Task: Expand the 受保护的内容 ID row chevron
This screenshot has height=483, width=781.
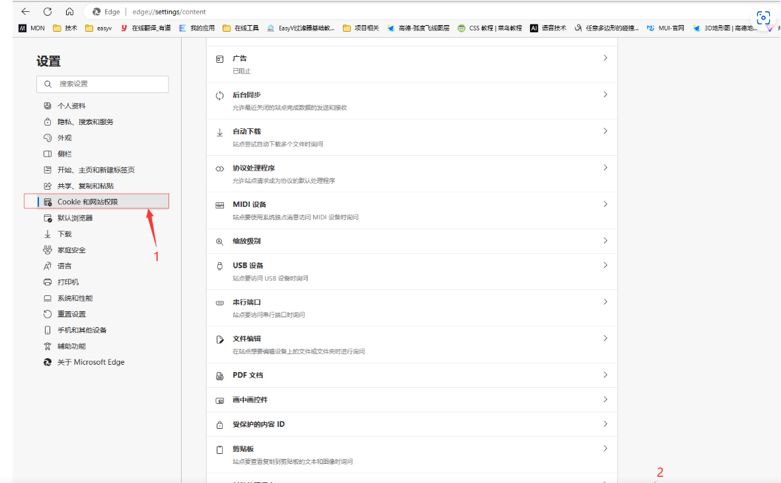Action: 605,424
